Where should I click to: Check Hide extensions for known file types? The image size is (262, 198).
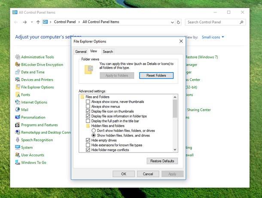tap(88, 145)
